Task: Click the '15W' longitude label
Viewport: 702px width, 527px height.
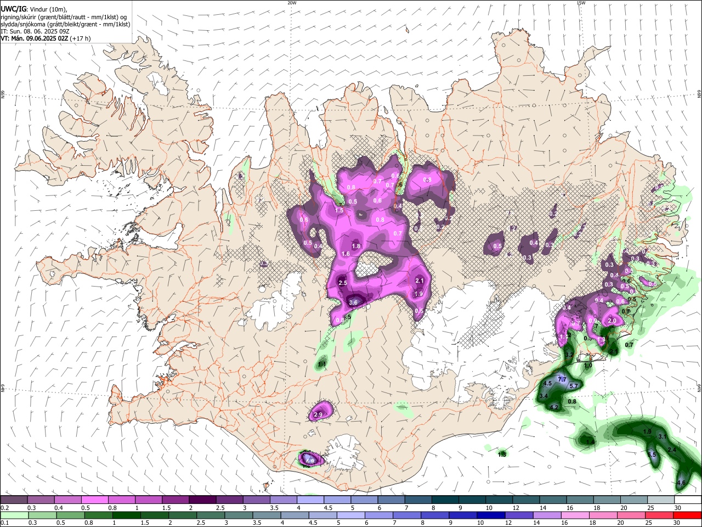Action: 581,3
